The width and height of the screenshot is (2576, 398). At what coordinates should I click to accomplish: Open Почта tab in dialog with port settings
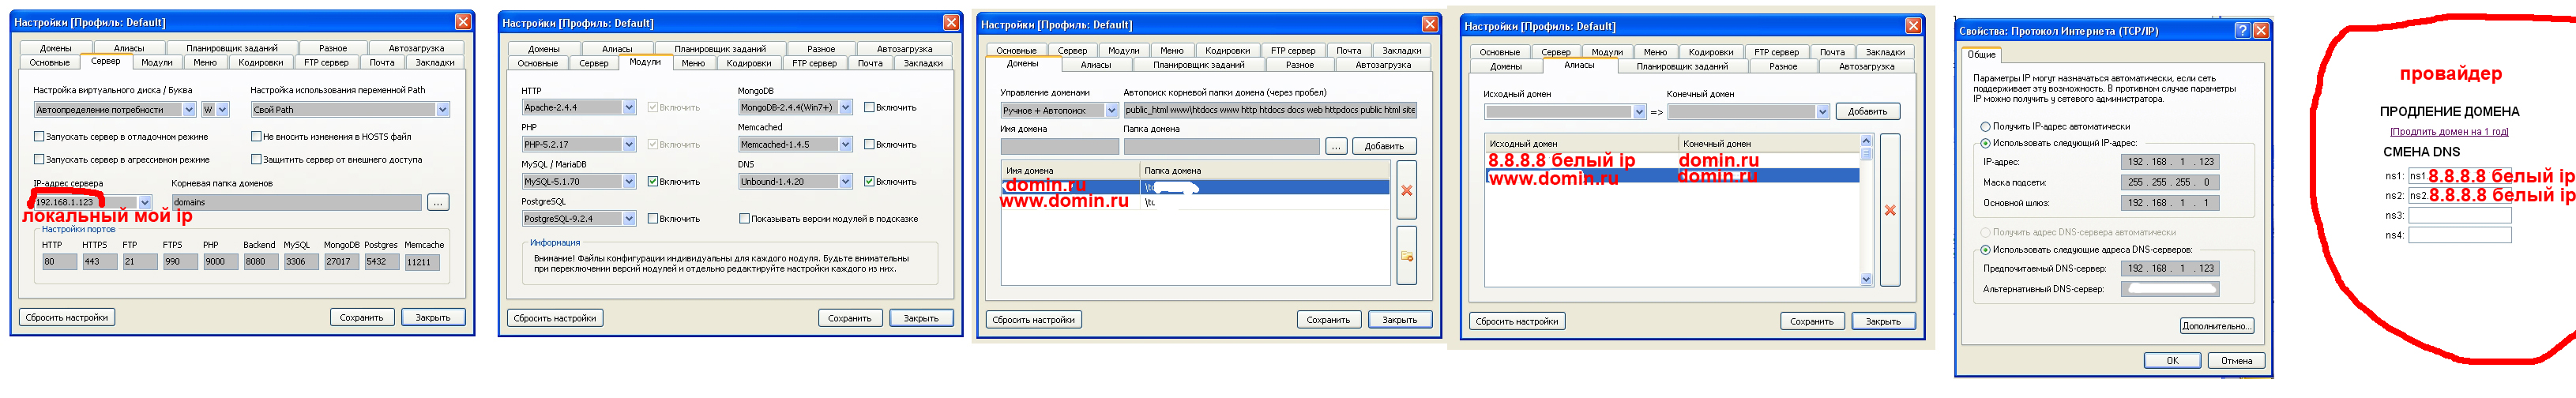pos(381,63)
